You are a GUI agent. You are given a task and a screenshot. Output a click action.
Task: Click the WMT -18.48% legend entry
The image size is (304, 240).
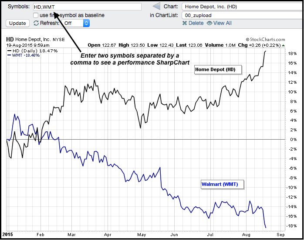click(24, 55)
